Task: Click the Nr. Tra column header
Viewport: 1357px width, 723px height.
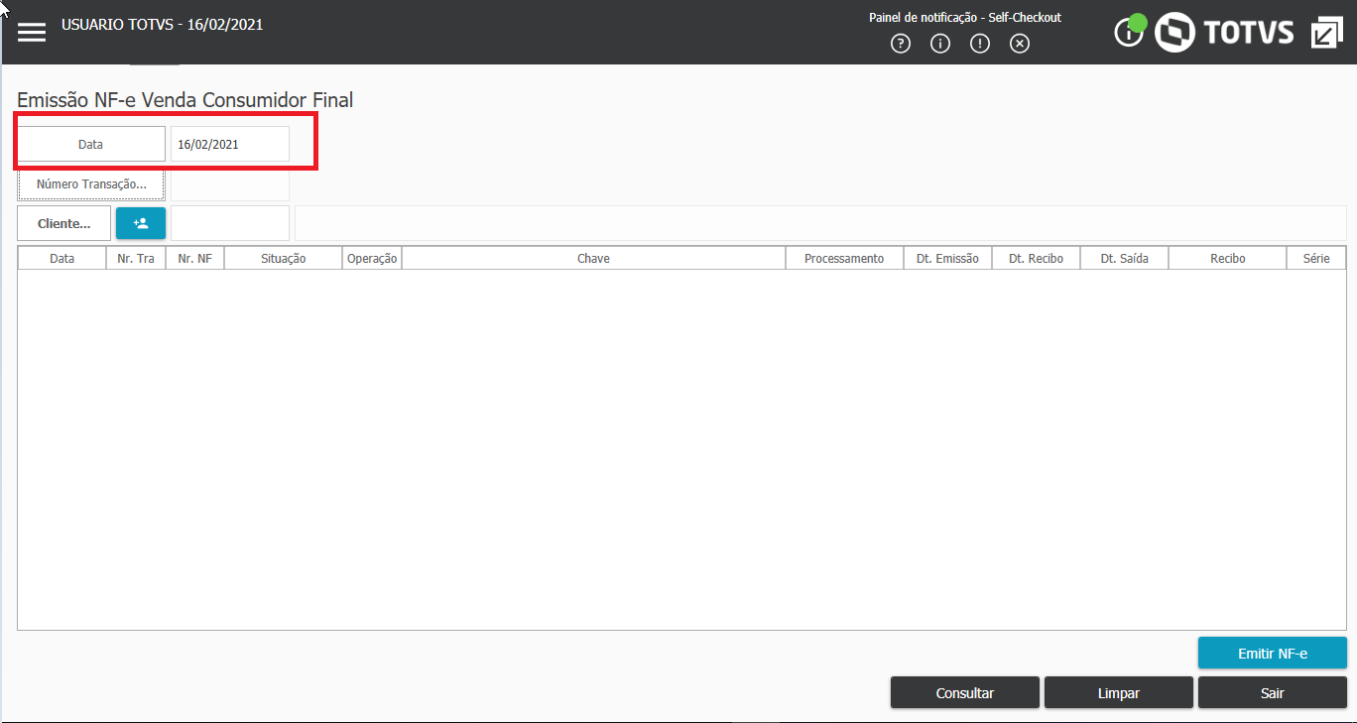Action: [136, 258]
